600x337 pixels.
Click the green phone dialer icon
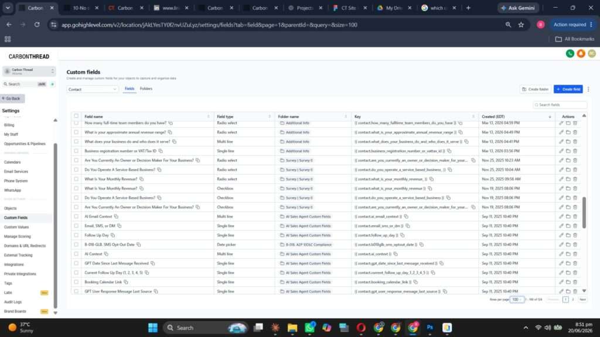570,53
